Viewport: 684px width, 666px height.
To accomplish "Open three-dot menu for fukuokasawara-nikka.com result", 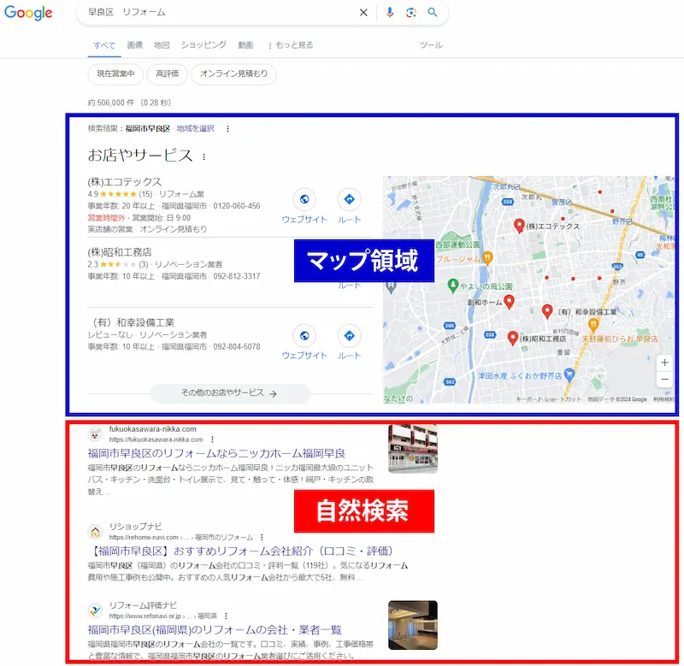I will tap(212, 439).
